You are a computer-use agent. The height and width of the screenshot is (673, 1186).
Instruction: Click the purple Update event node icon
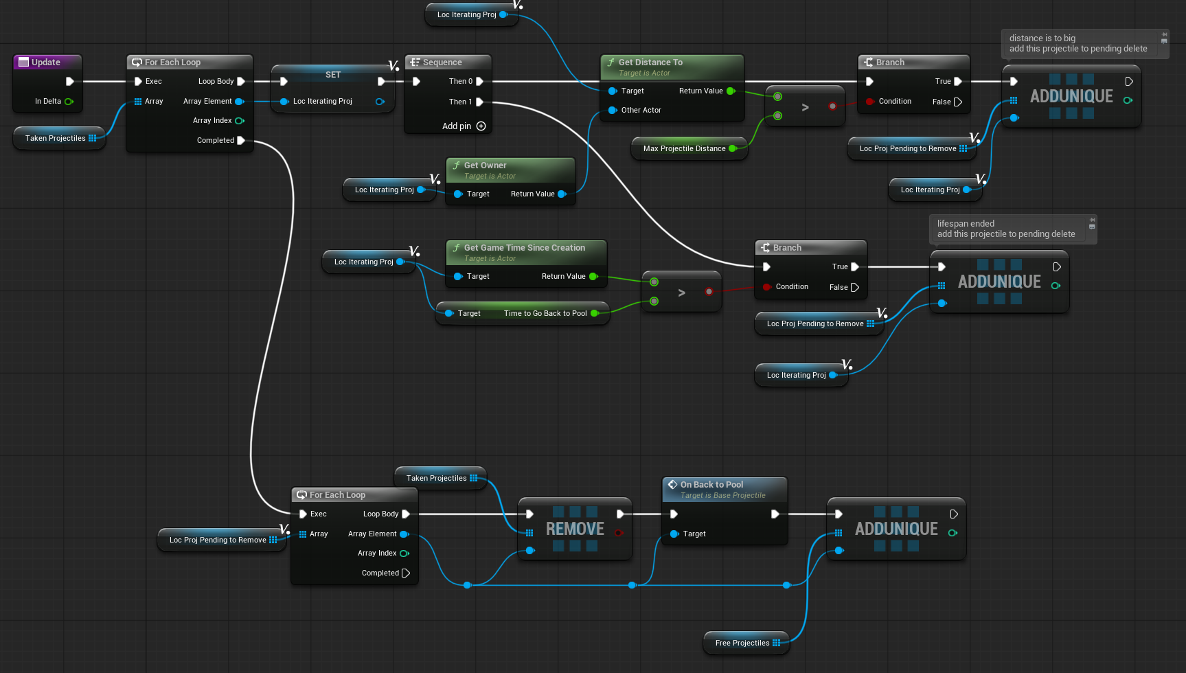[23, 62]
